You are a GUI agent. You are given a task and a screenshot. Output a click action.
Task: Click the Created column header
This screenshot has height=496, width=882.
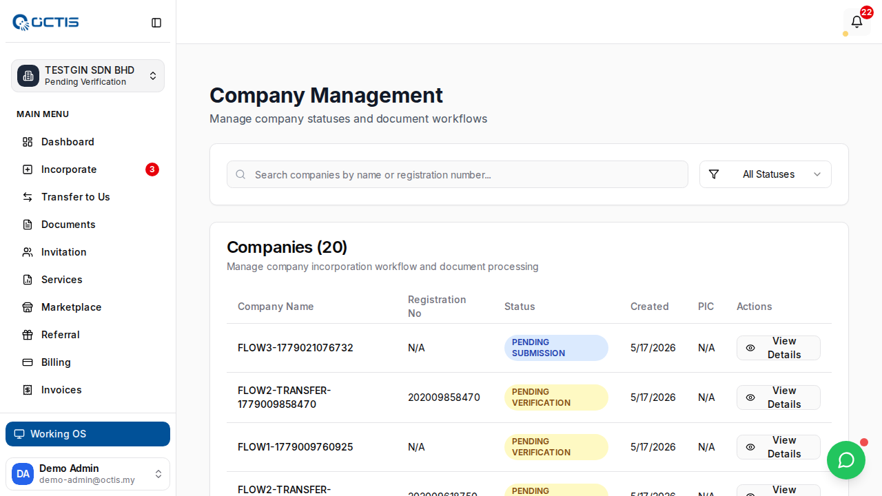coord(650,307)
